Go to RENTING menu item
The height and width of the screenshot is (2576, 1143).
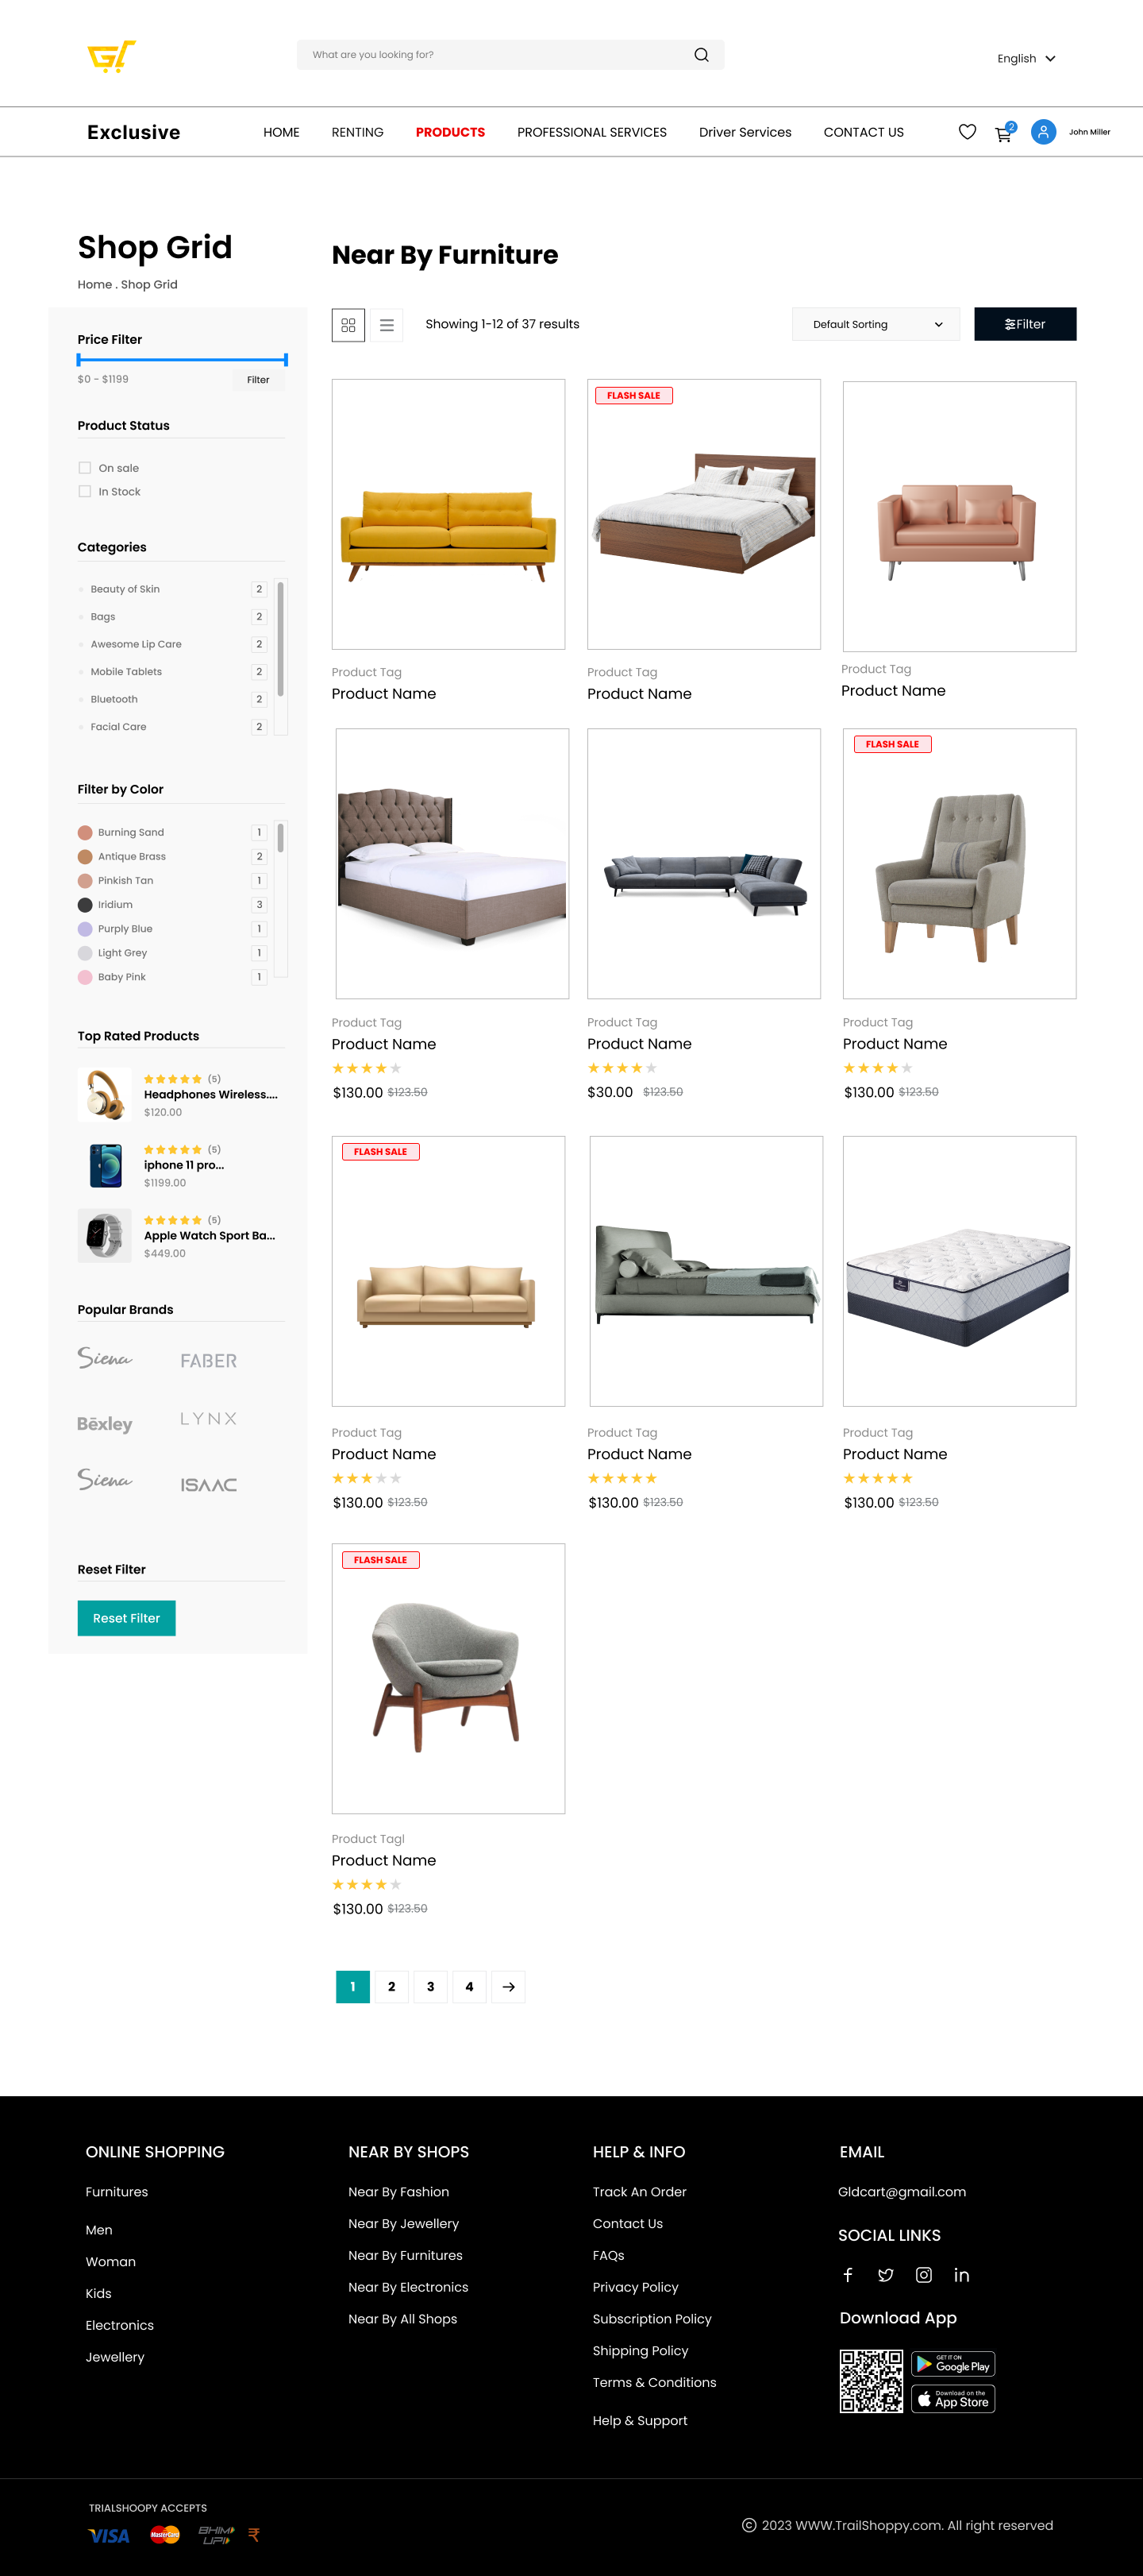pyautogui.click(x=358, y=132)
